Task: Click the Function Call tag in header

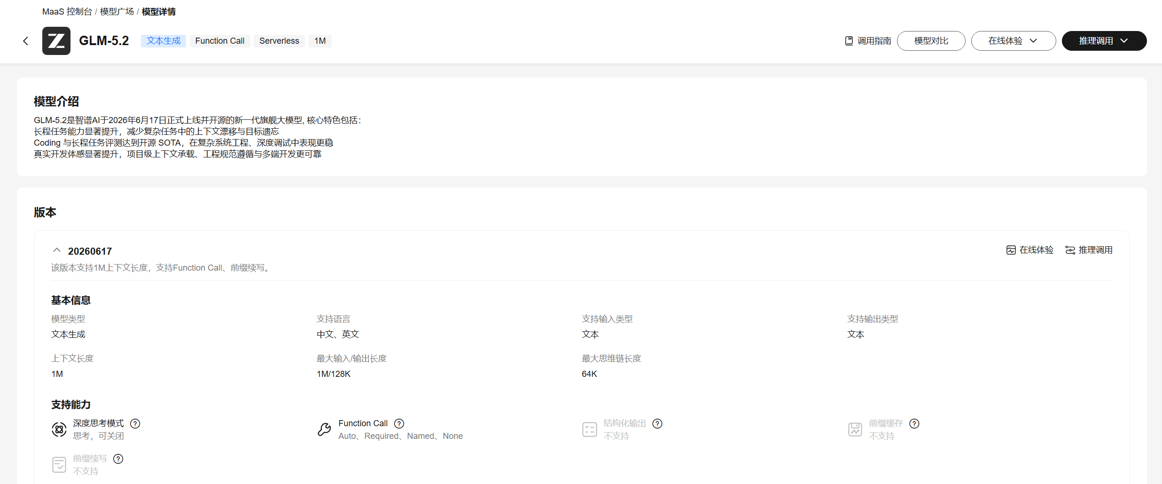Action: 220,41
